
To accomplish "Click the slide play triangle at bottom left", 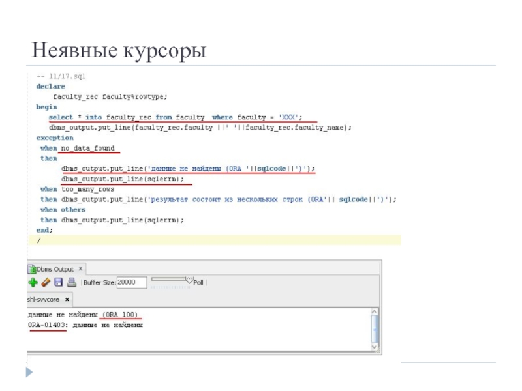I will click(x=29, y=372).
